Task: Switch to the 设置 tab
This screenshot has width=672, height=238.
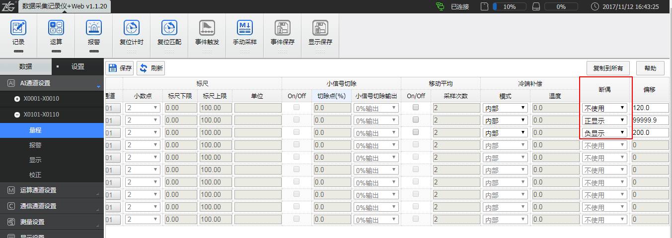Action: pos(77,66)
